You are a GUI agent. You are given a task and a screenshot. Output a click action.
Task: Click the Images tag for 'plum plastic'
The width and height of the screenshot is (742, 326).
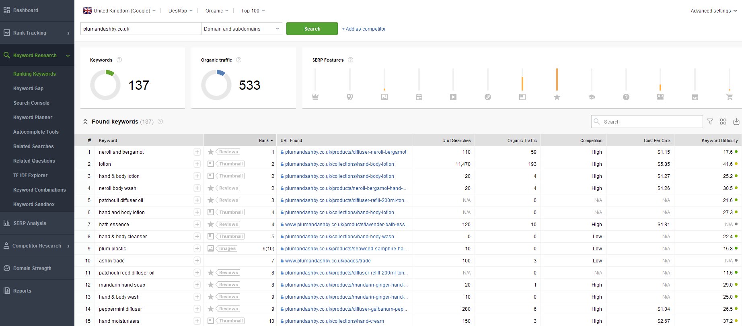pos(227,248)
